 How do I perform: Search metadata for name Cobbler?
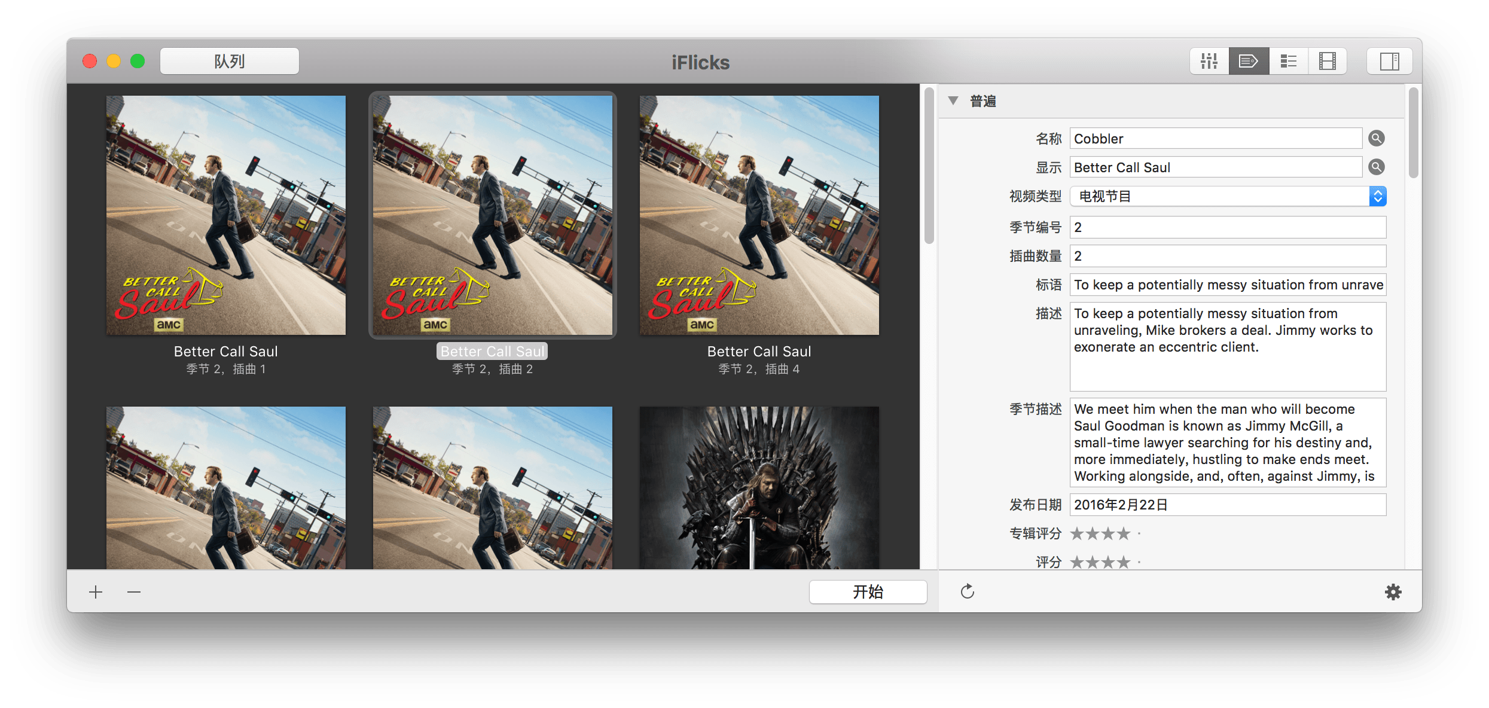pyautogui.click(x=1377, y=138)
